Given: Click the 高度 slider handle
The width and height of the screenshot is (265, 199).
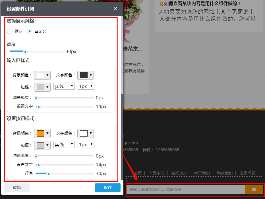Looking at the screenshot, I should point(25,52).
